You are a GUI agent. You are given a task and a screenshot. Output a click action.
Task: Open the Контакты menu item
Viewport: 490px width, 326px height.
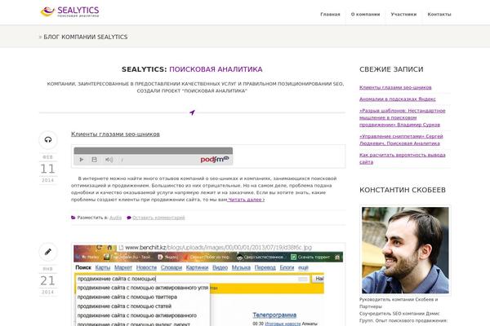coord(439,15)
